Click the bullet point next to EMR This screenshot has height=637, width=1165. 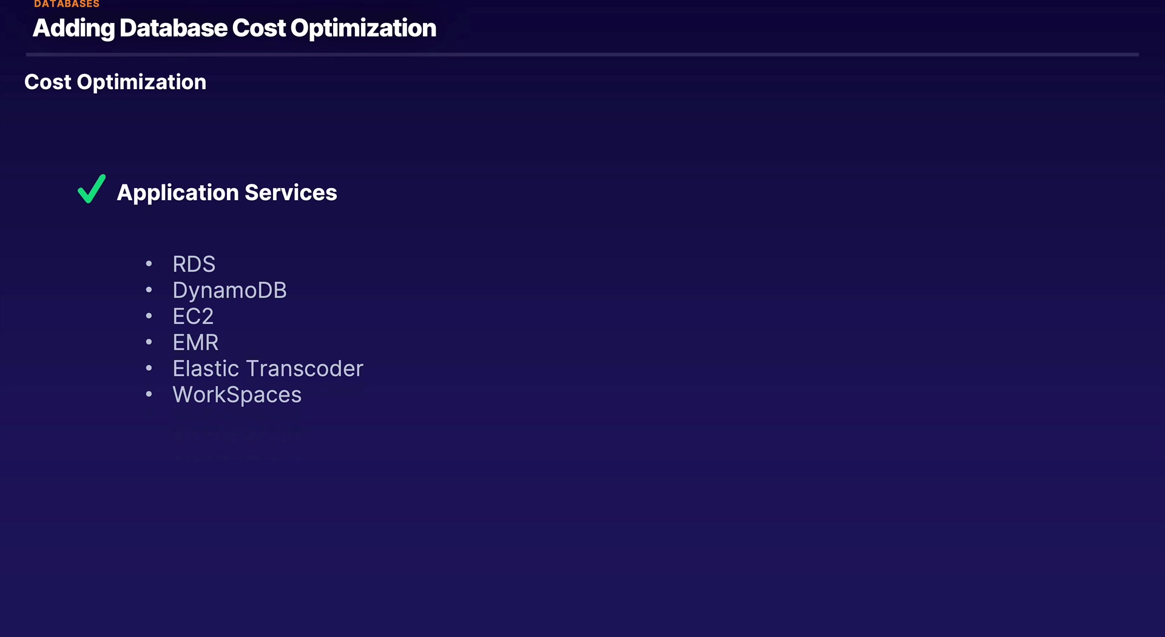(x=149, y=342)
